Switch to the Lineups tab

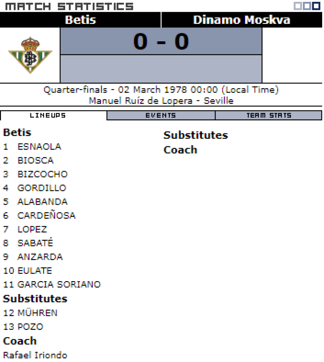[x=48, y=116]
